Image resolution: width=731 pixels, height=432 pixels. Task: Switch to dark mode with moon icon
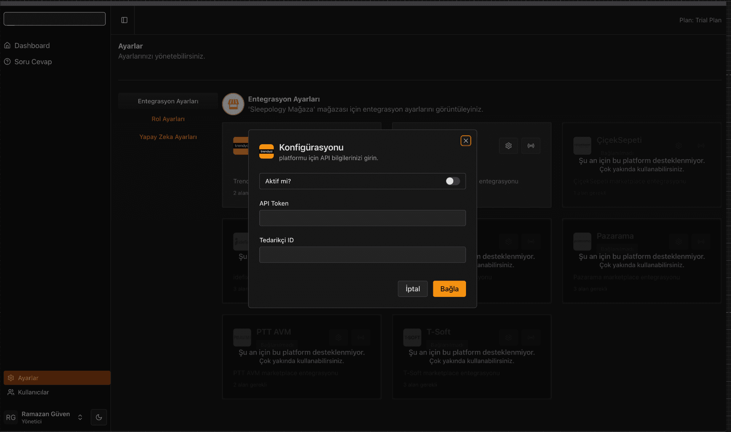[99, 417]
